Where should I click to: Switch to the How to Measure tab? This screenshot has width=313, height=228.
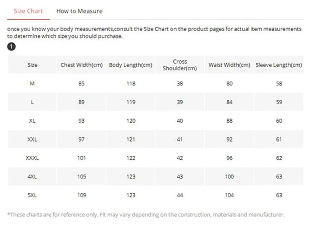click(79, 11)
